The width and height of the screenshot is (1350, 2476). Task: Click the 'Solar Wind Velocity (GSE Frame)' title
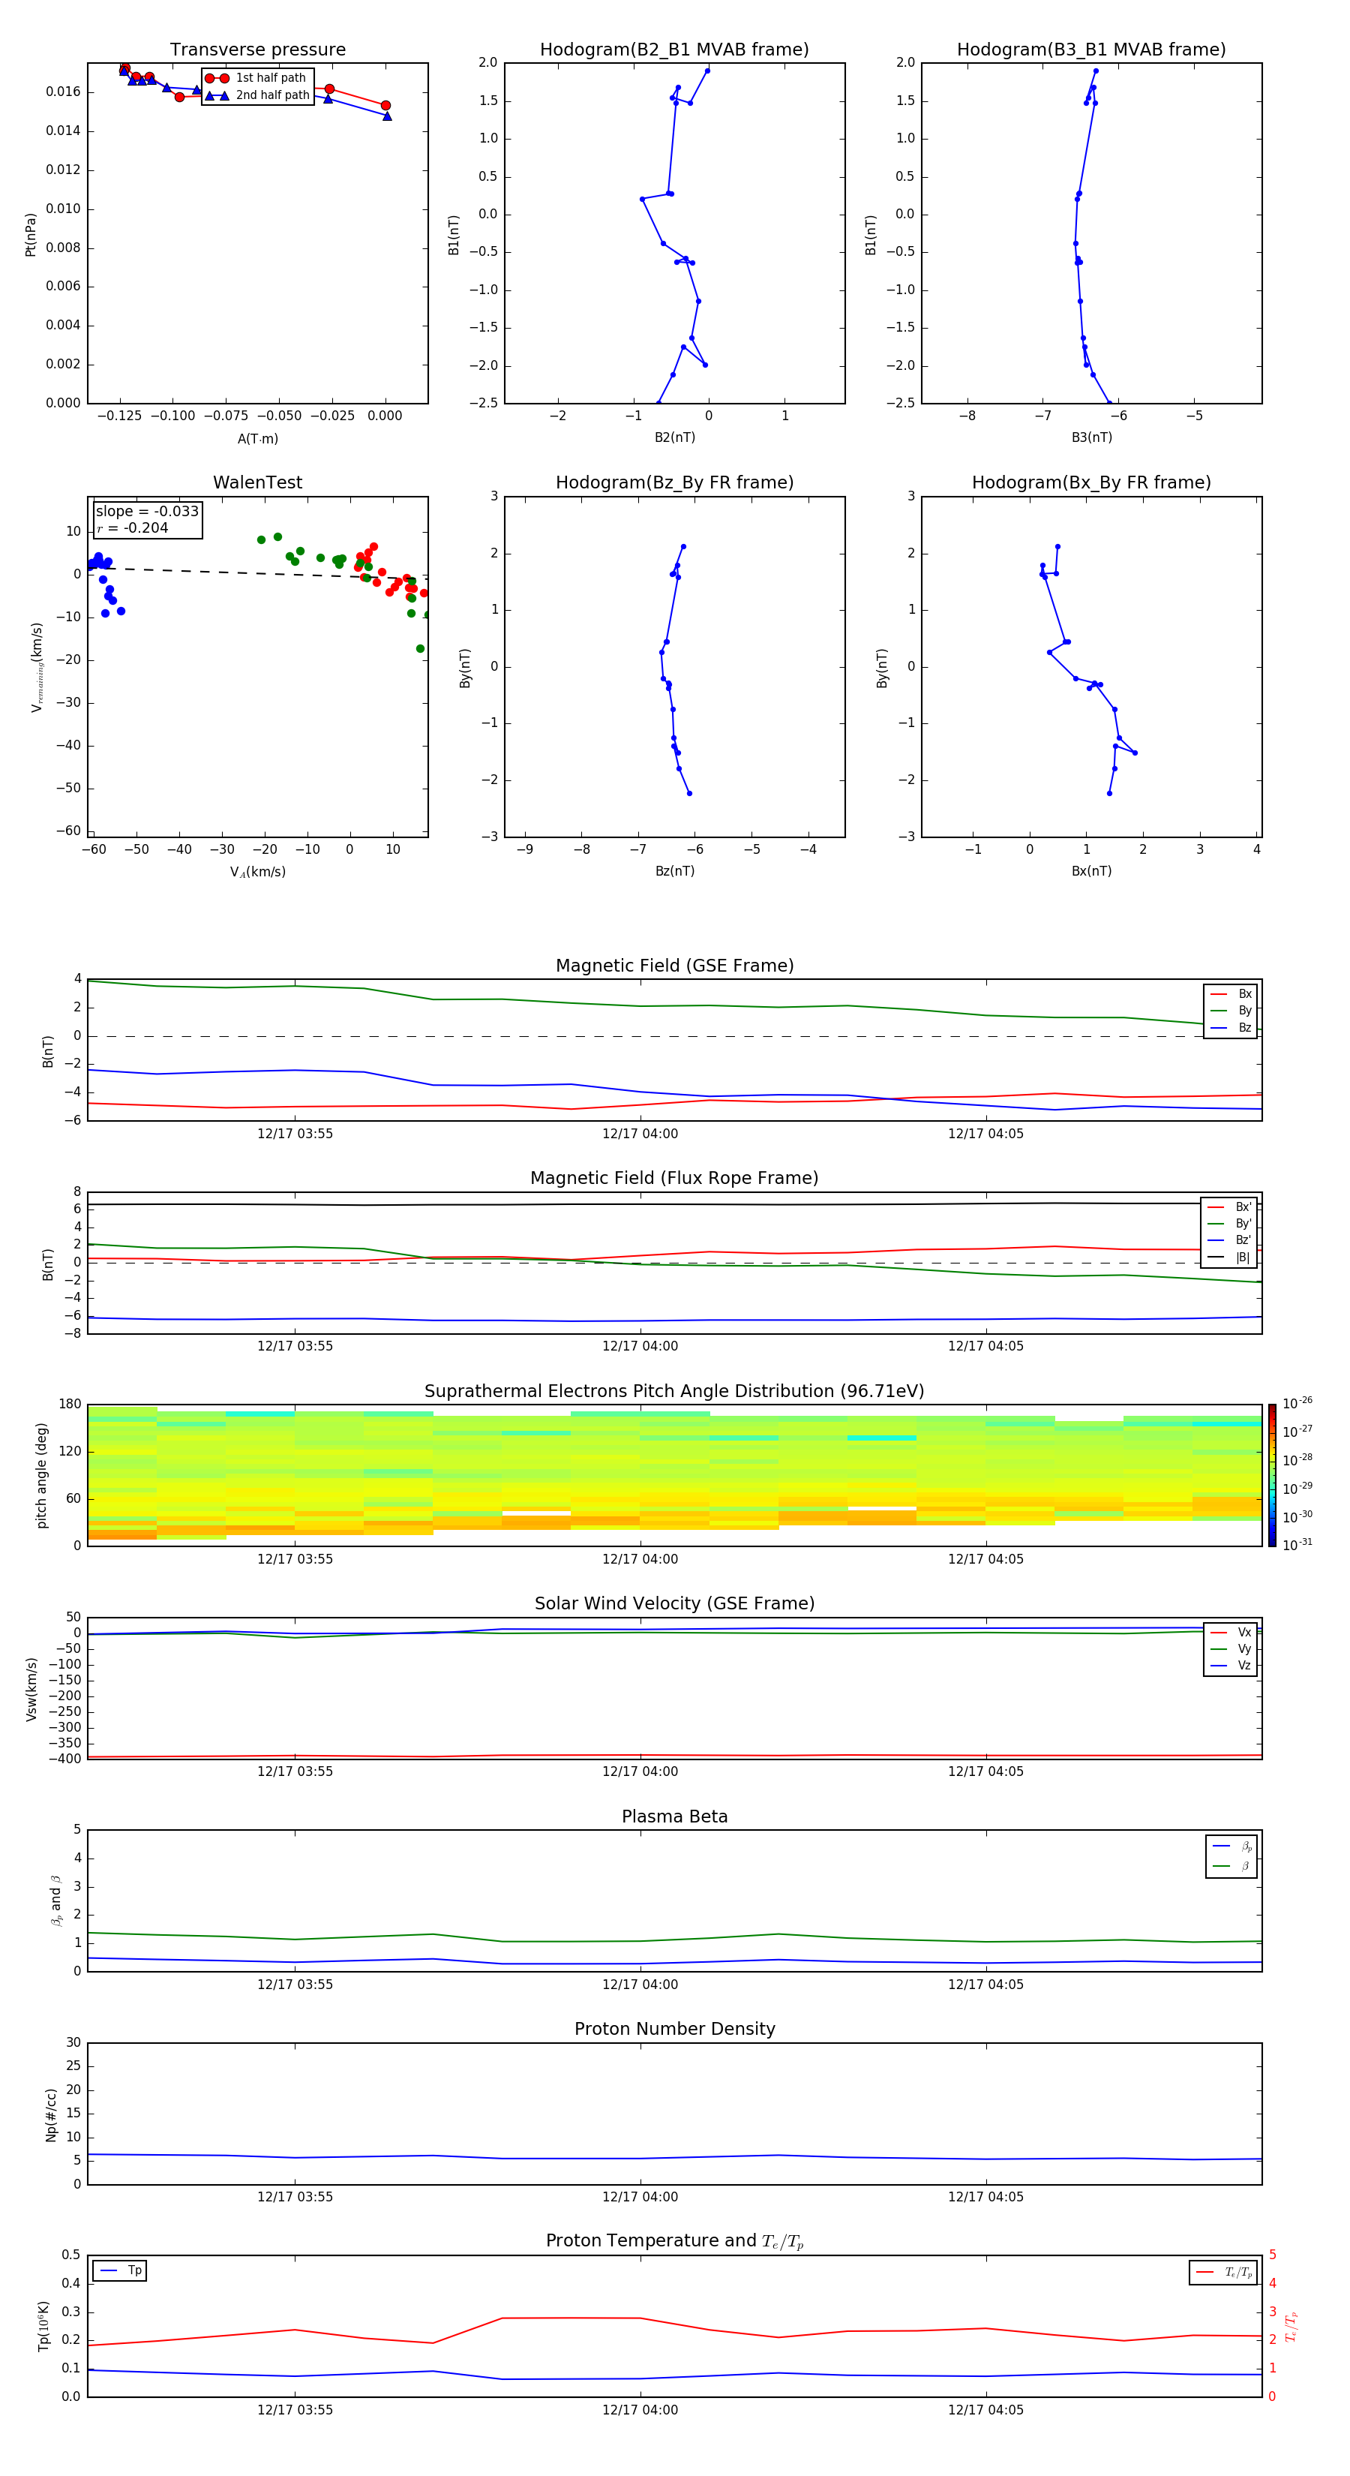tap(674, 1604)
